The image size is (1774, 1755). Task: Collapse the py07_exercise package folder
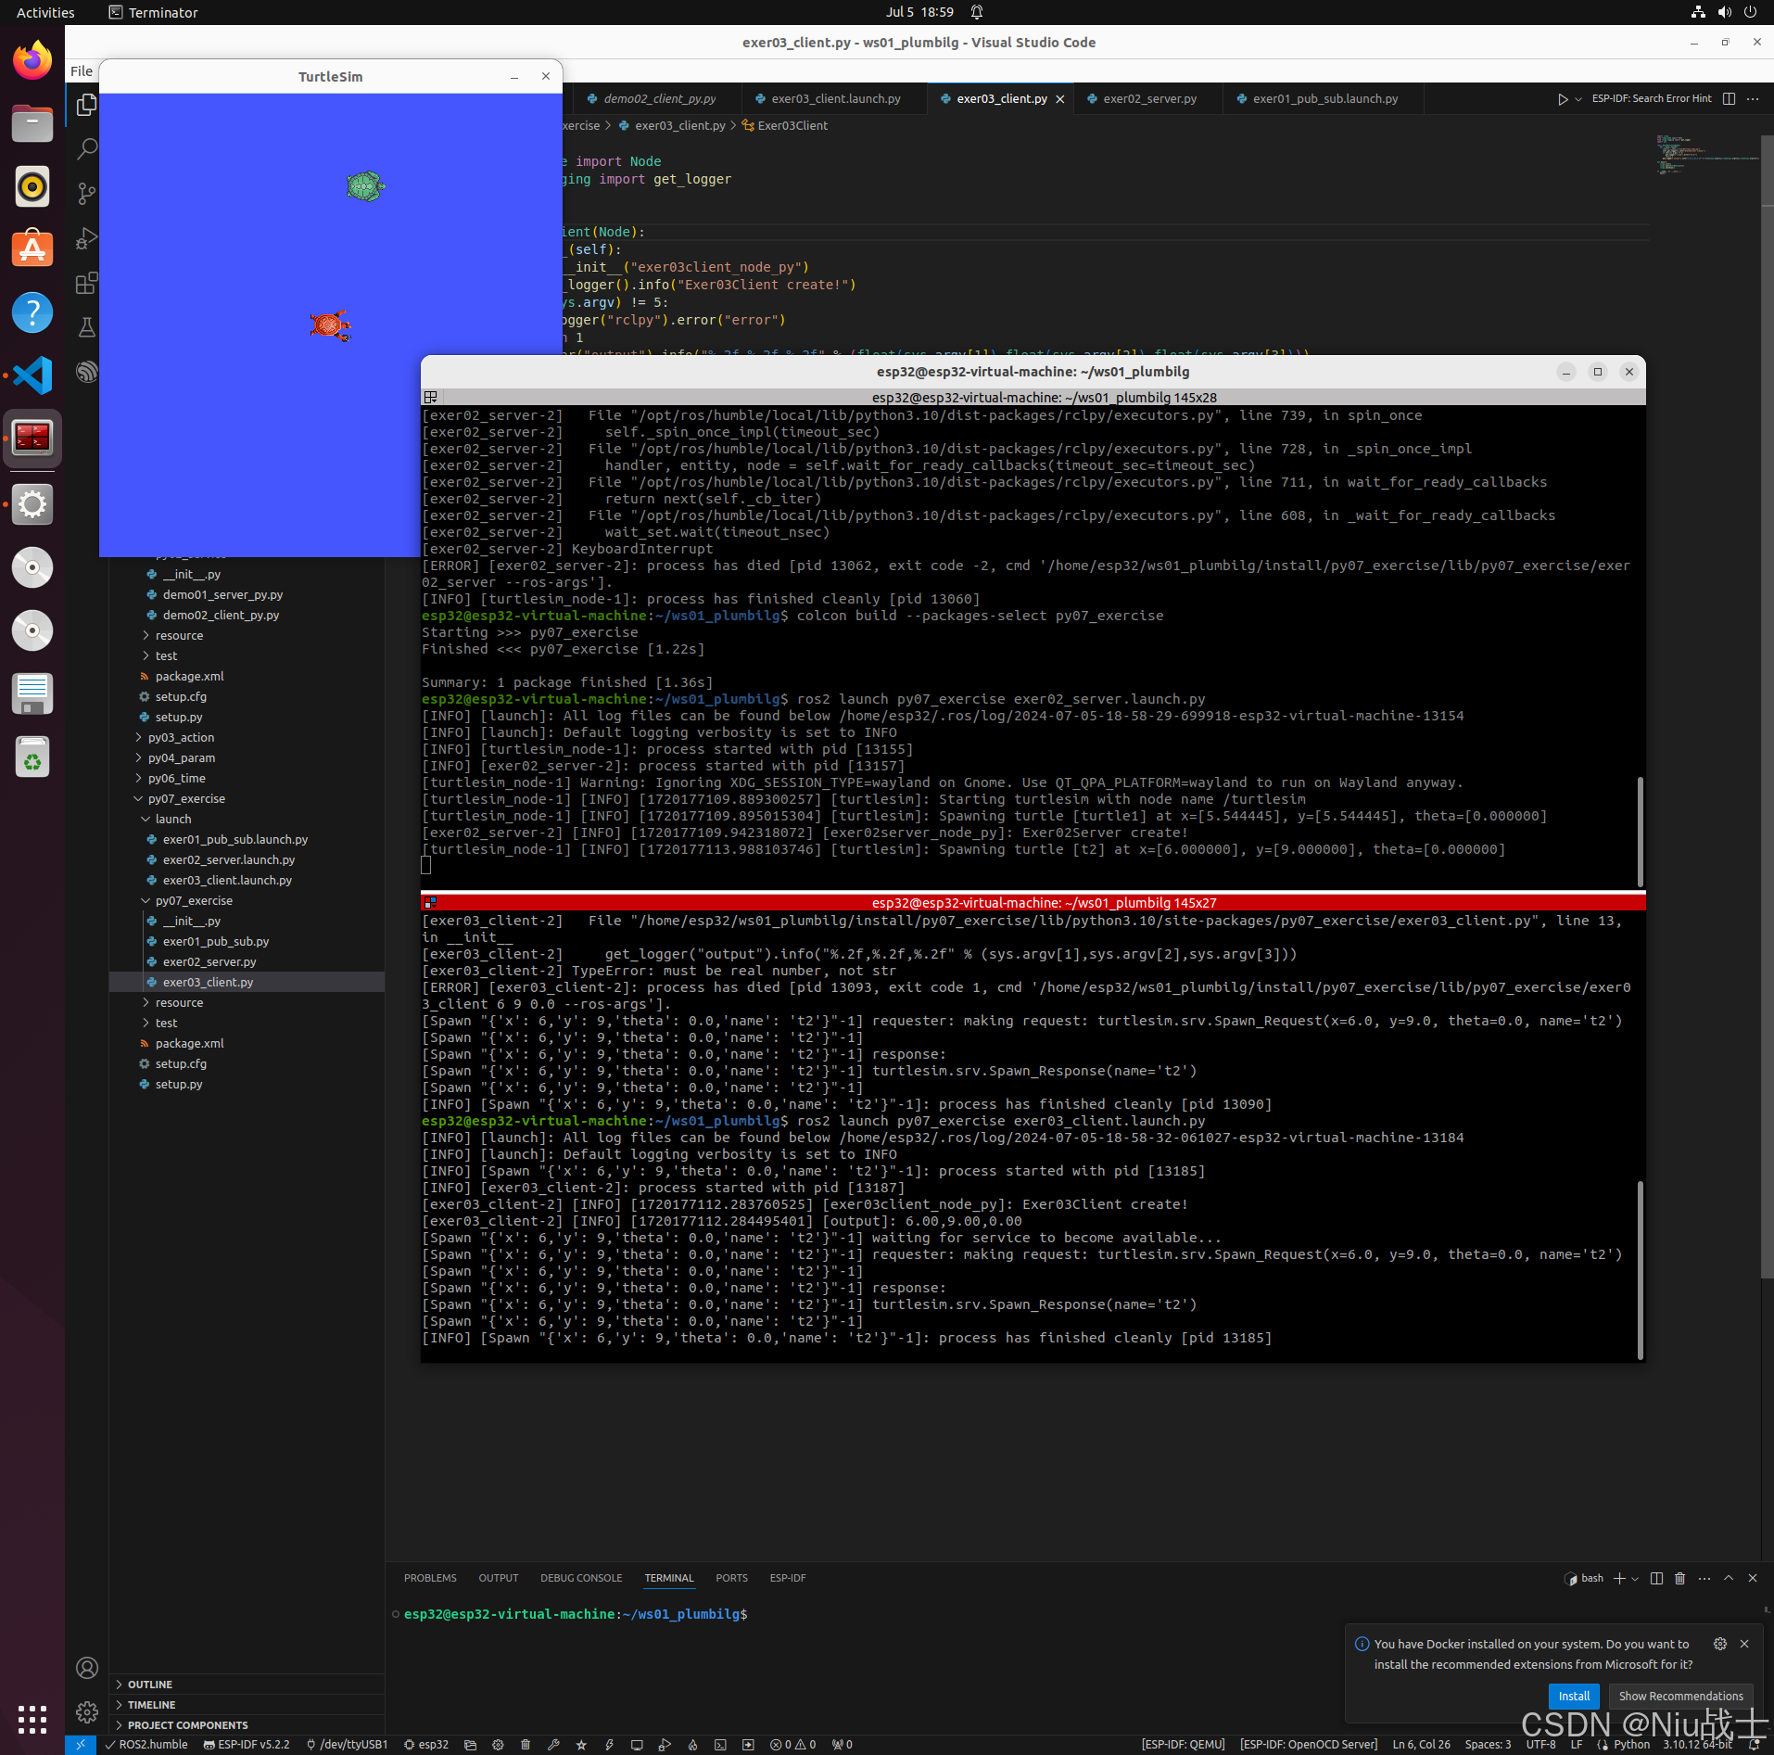click(x=186, y=798)
